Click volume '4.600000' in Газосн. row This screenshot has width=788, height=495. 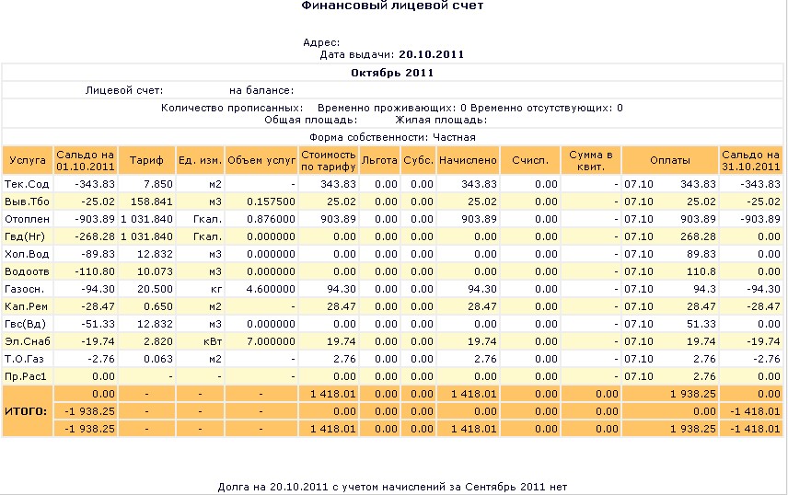tap(271, 289)
